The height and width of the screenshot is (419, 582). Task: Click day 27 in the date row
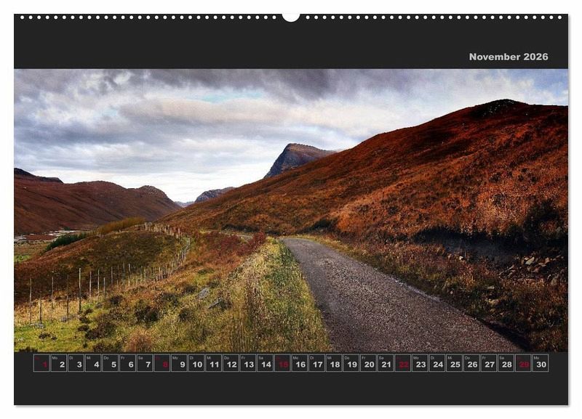click(x=488, y=363)
